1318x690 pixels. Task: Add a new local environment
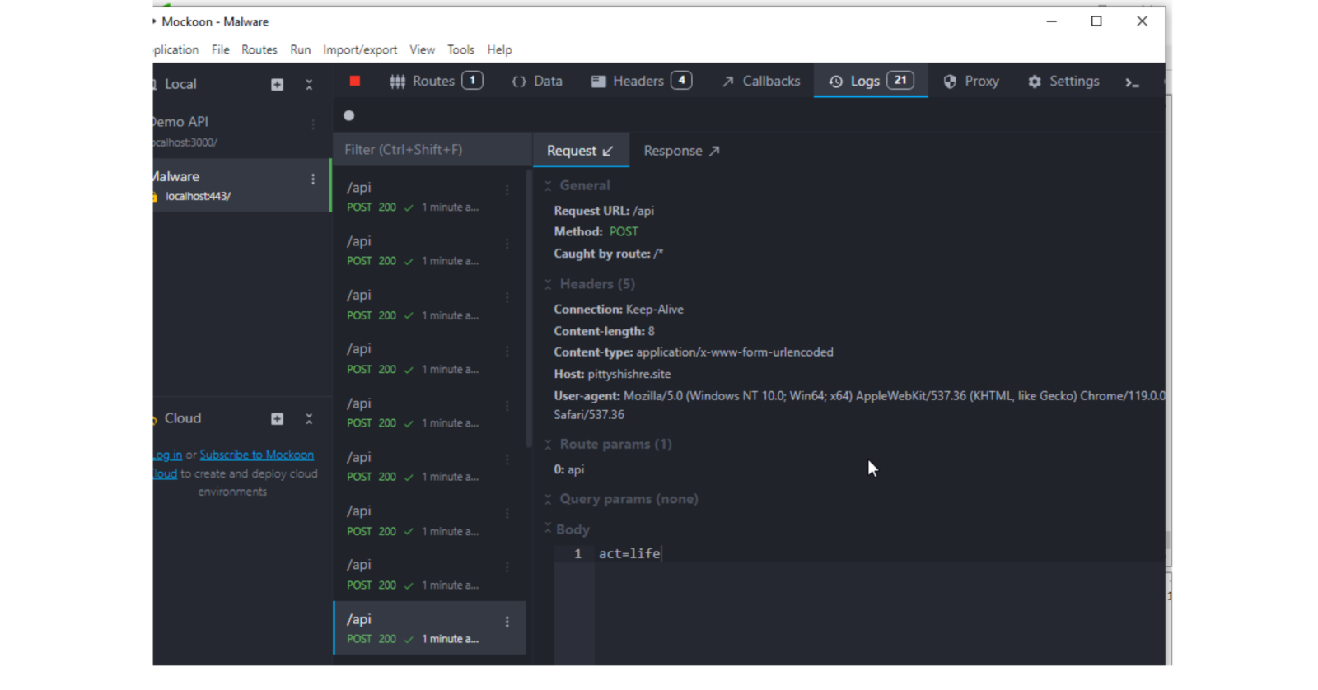click(278, 85)
